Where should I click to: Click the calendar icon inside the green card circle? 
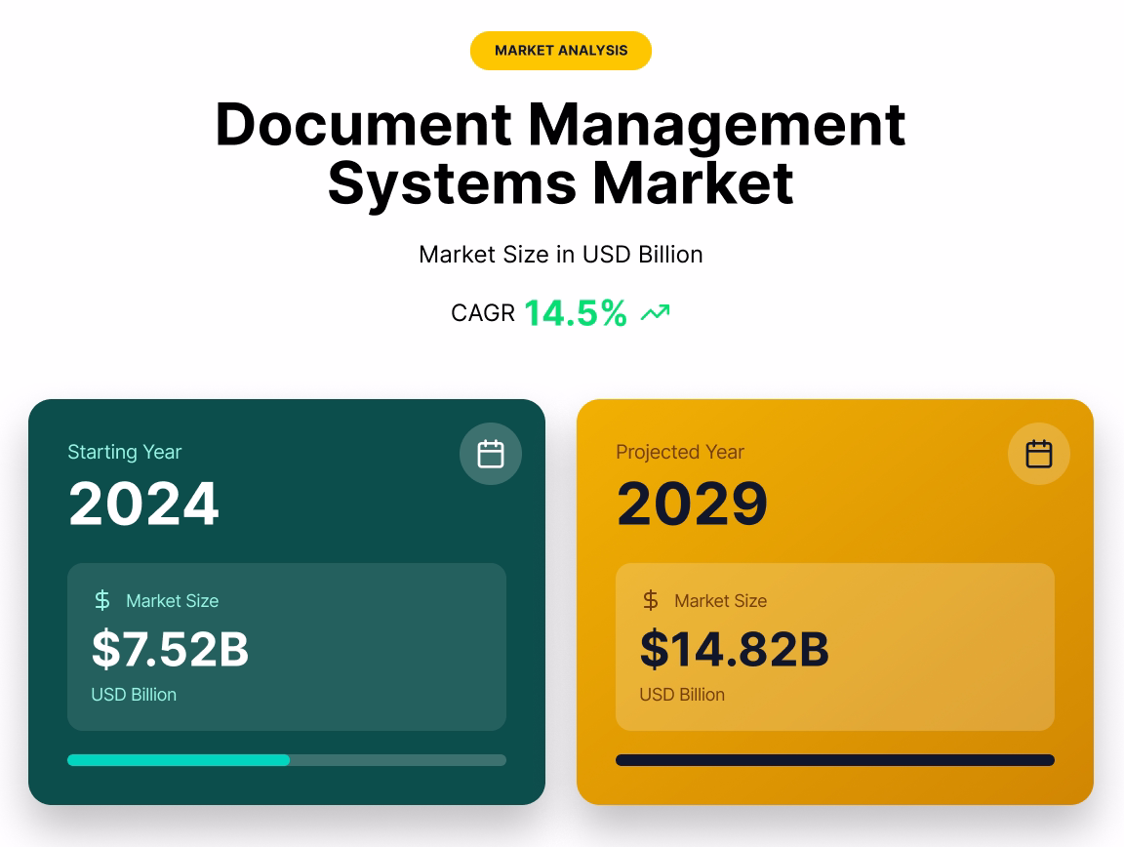[x=491, y=454]
